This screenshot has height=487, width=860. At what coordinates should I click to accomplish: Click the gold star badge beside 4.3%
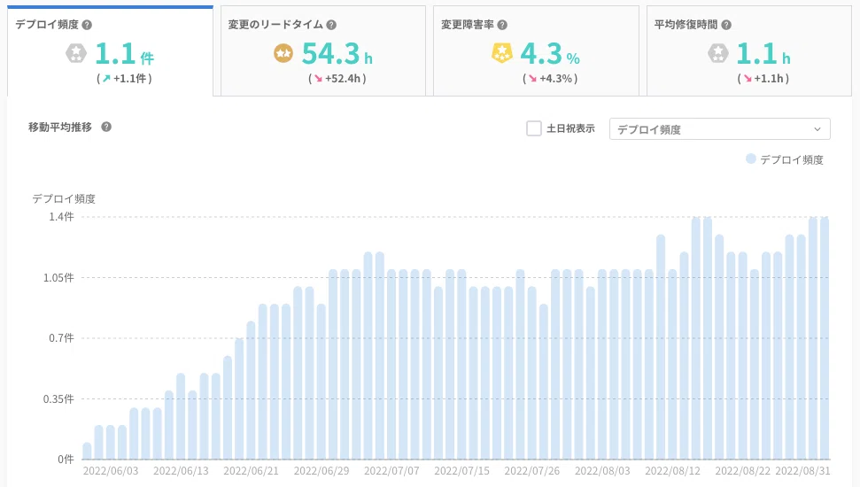click(x=501, y=53)
